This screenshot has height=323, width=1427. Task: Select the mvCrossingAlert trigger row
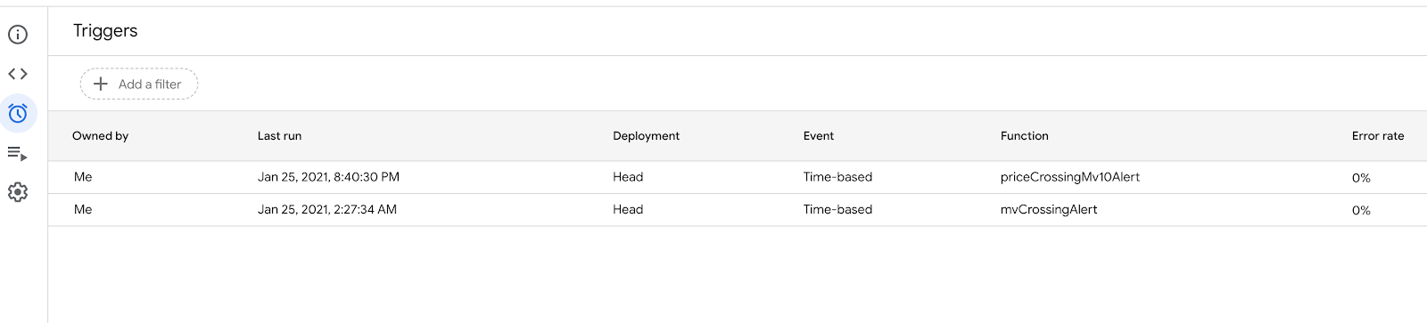tap(738, 210)
